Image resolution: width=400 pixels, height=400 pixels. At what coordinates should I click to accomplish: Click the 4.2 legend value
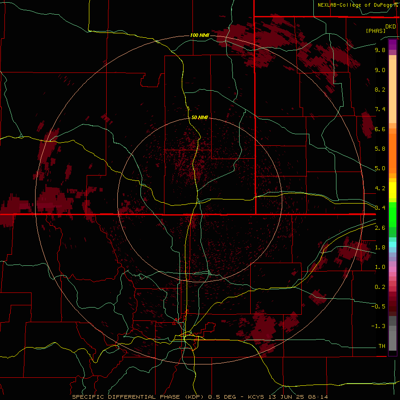[x=380, y=188]
